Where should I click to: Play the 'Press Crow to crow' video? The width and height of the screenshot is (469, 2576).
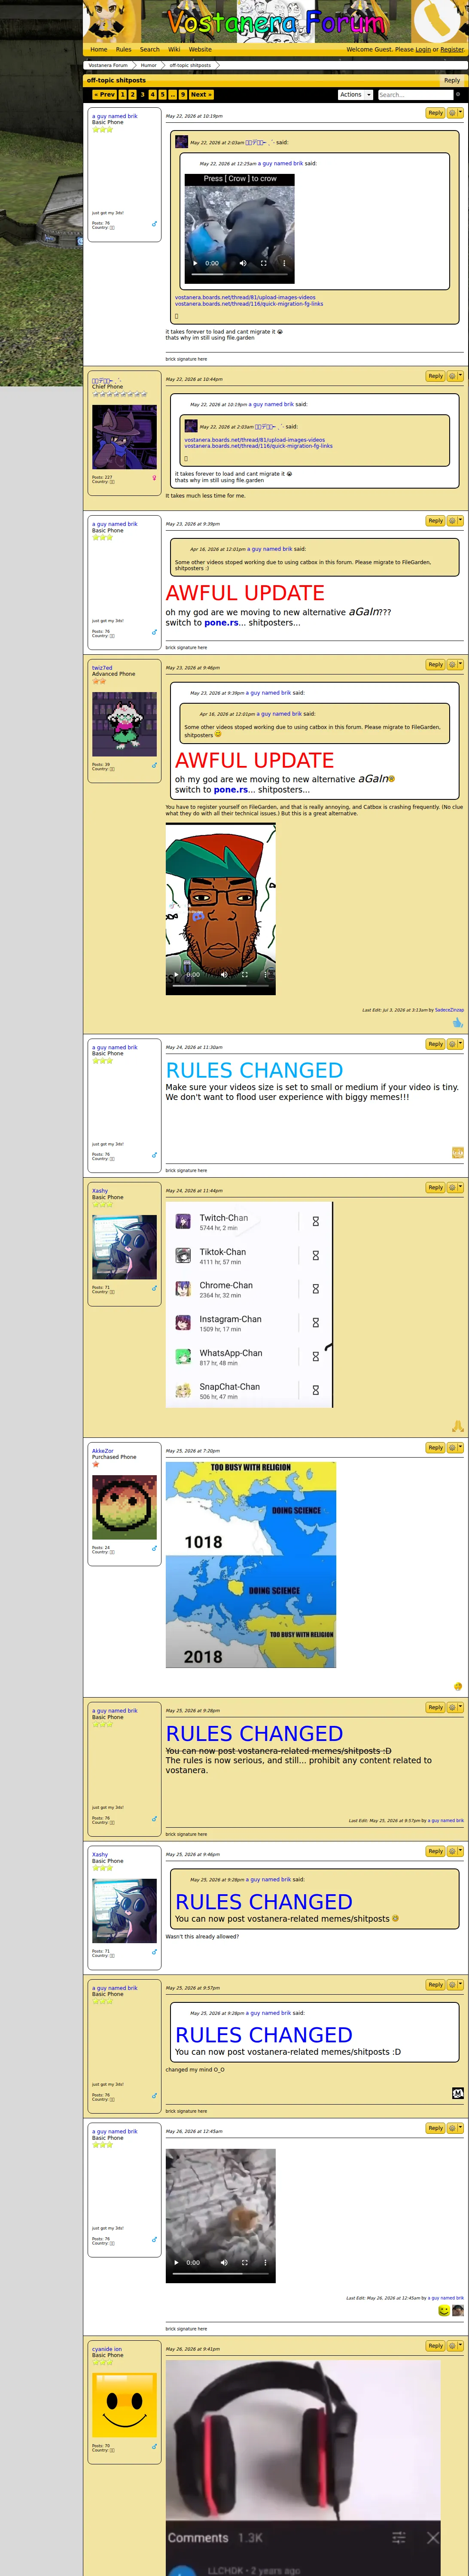point(195,263)
